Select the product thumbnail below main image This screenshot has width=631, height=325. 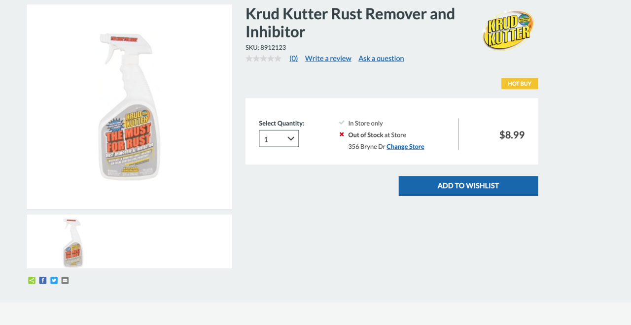click(x=73, y=242)
